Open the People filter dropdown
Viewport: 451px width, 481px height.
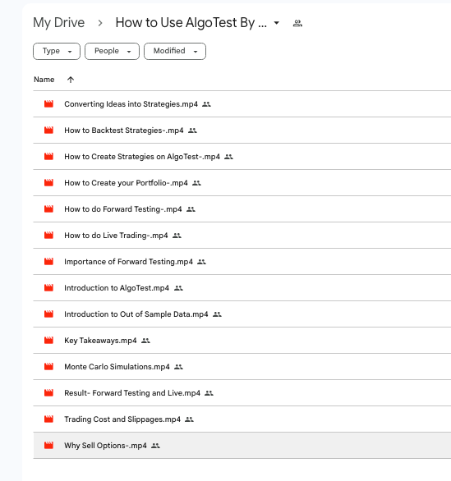tap(112, 51)
